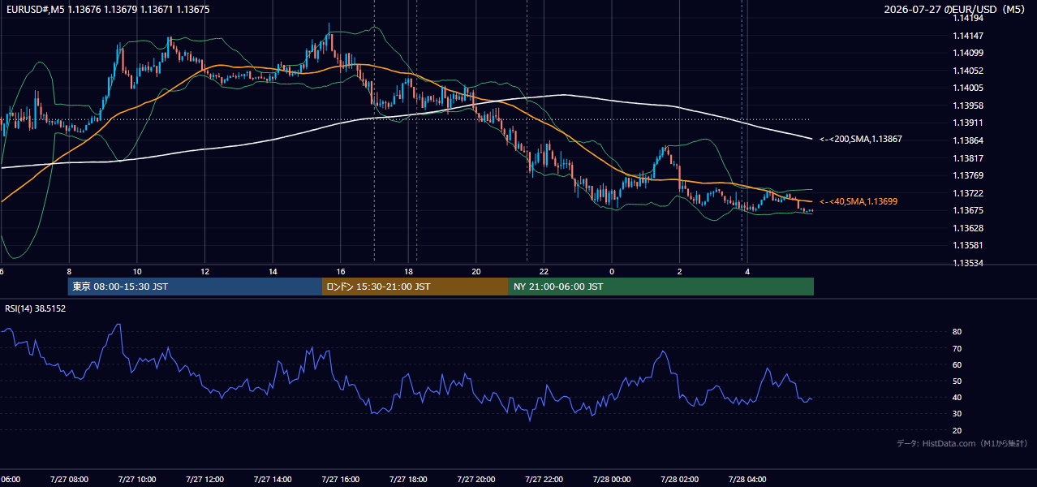
Task: Click price axis label 1.13864
Action: 967,140
